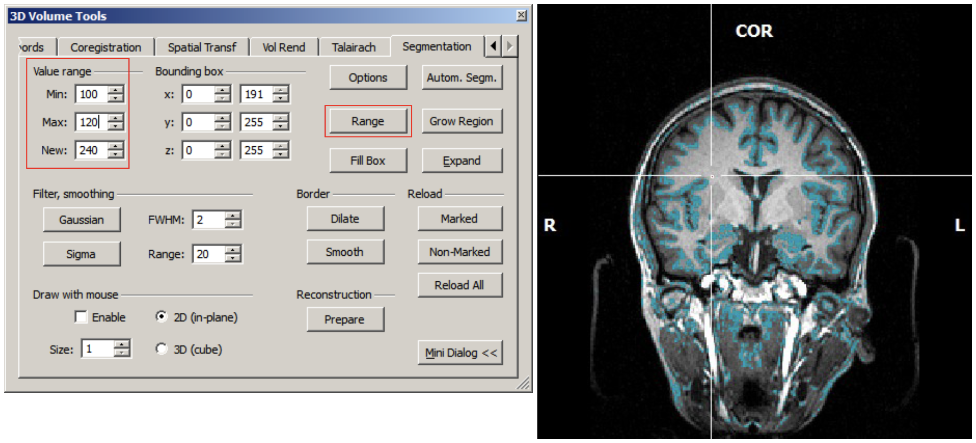Collapse with Mini Dialog << button
The height and width of the screenshot is (443, 976).
pyautogui.click(x=460, y=353)
